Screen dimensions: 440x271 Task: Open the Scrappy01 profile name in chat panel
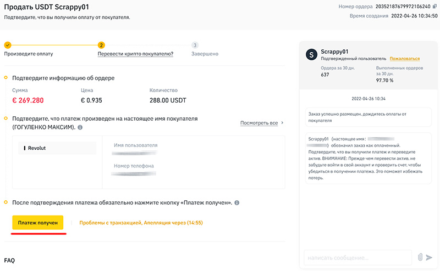click(335, 51)
